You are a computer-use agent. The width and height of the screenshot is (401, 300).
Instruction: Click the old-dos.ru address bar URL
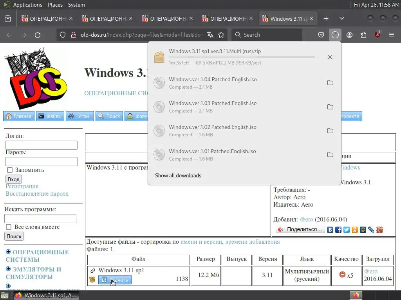pos(142,35)
